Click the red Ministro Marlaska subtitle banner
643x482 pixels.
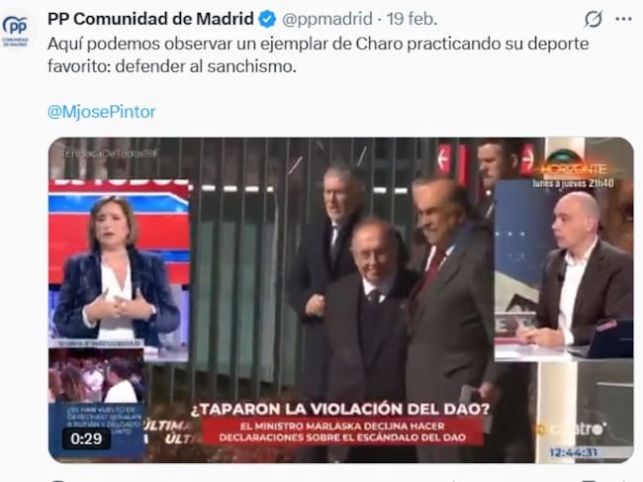click(x=342, y=432)
